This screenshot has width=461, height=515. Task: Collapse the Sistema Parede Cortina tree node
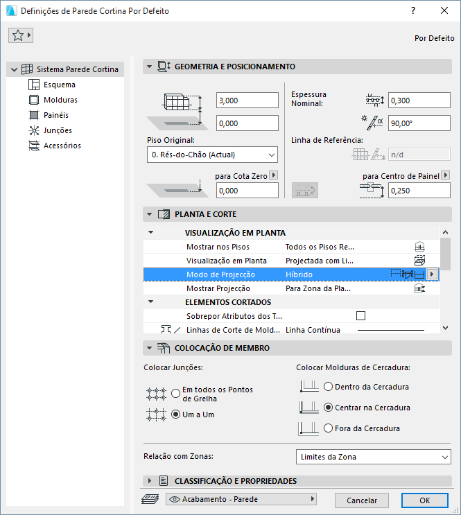14,69
